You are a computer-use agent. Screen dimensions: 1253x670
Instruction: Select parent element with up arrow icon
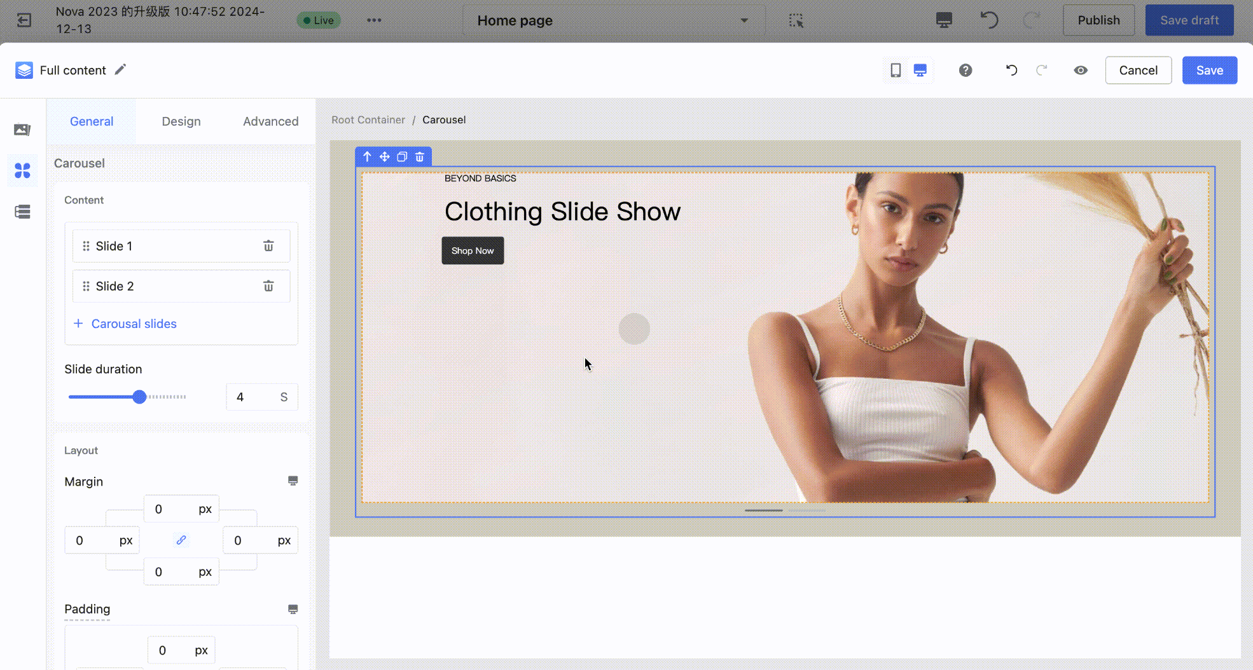(367, 156)
